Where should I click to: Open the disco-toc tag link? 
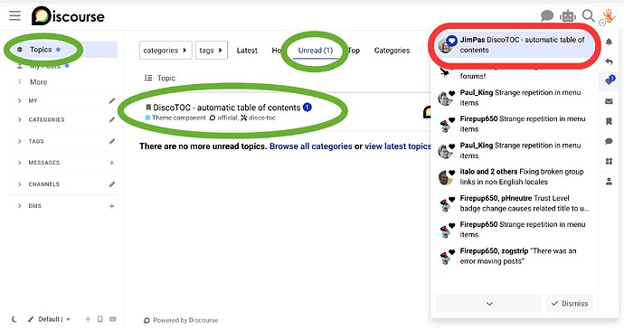point(259,118)
